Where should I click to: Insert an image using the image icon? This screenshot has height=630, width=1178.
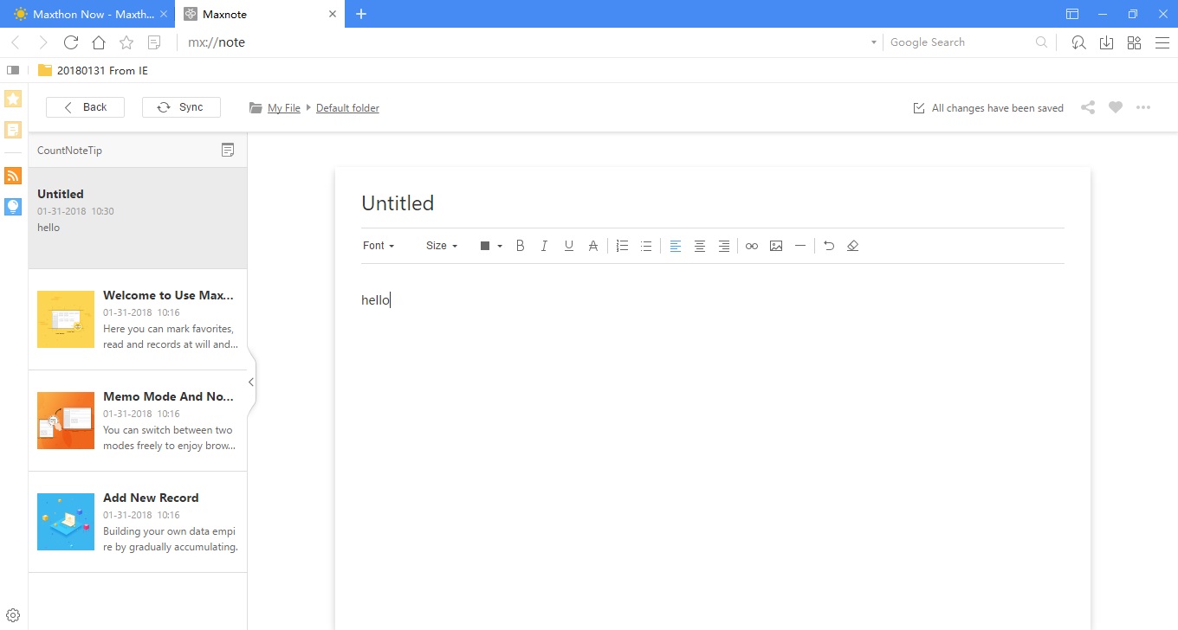(775, 246)
